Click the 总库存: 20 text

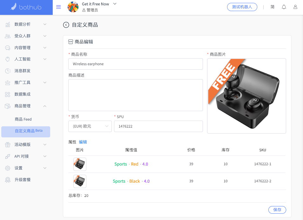pyautogui.click(x=78, y=196)
